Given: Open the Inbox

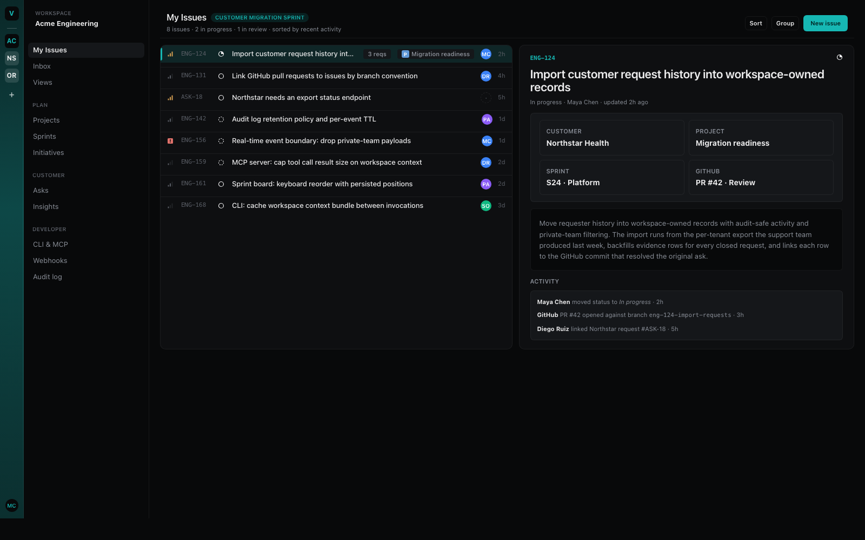Looking at the screenshot, I should point(86,66).
